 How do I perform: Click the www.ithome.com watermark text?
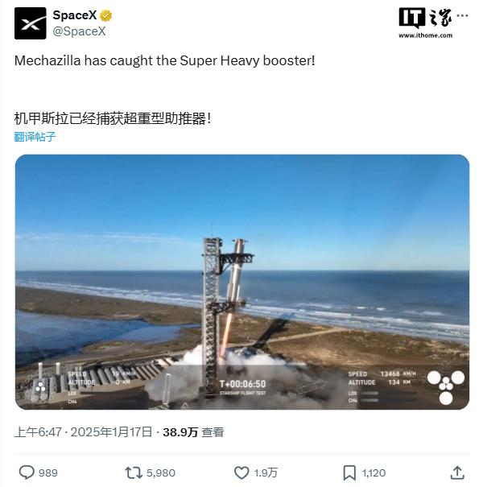[425, 35]
